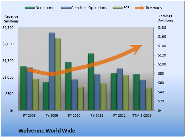
Task: Select the TTM 3-2013 FCF bar
Action: (149, 99)
